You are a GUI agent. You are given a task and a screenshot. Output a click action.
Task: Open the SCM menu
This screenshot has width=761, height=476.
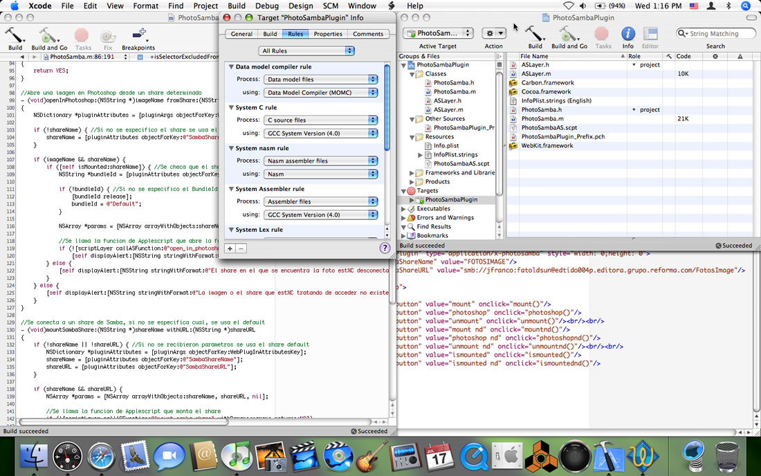point(331,6)
